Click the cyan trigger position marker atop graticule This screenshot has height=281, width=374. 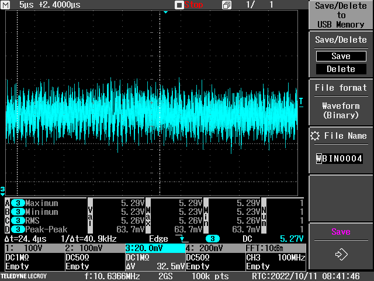[165, 12]
